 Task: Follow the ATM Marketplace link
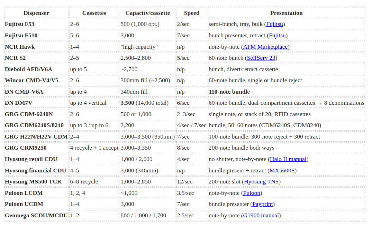(265, 47)
